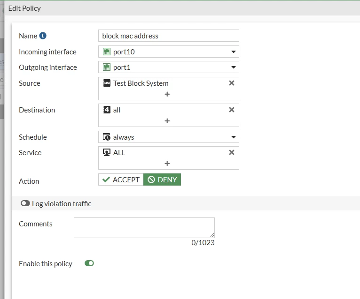Edit the policy Name field
This screenshot has height=299, width=360.
[169, 36]
